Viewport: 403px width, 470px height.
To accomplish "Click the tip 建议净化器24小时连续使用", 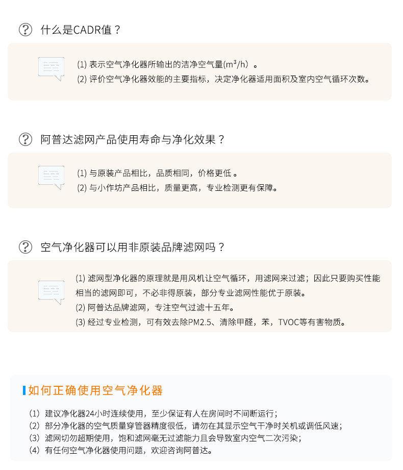I will pos(153,413).
